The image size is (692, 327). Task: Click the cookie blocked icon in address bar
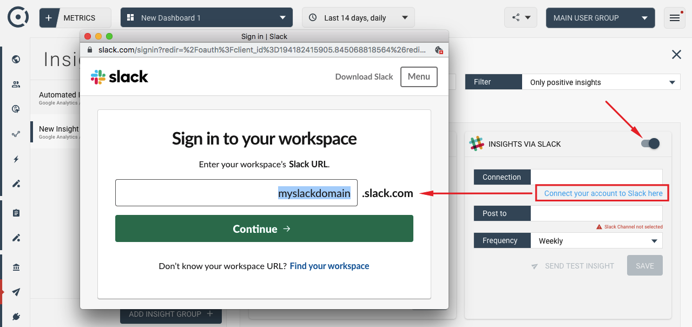coord(439,50)
